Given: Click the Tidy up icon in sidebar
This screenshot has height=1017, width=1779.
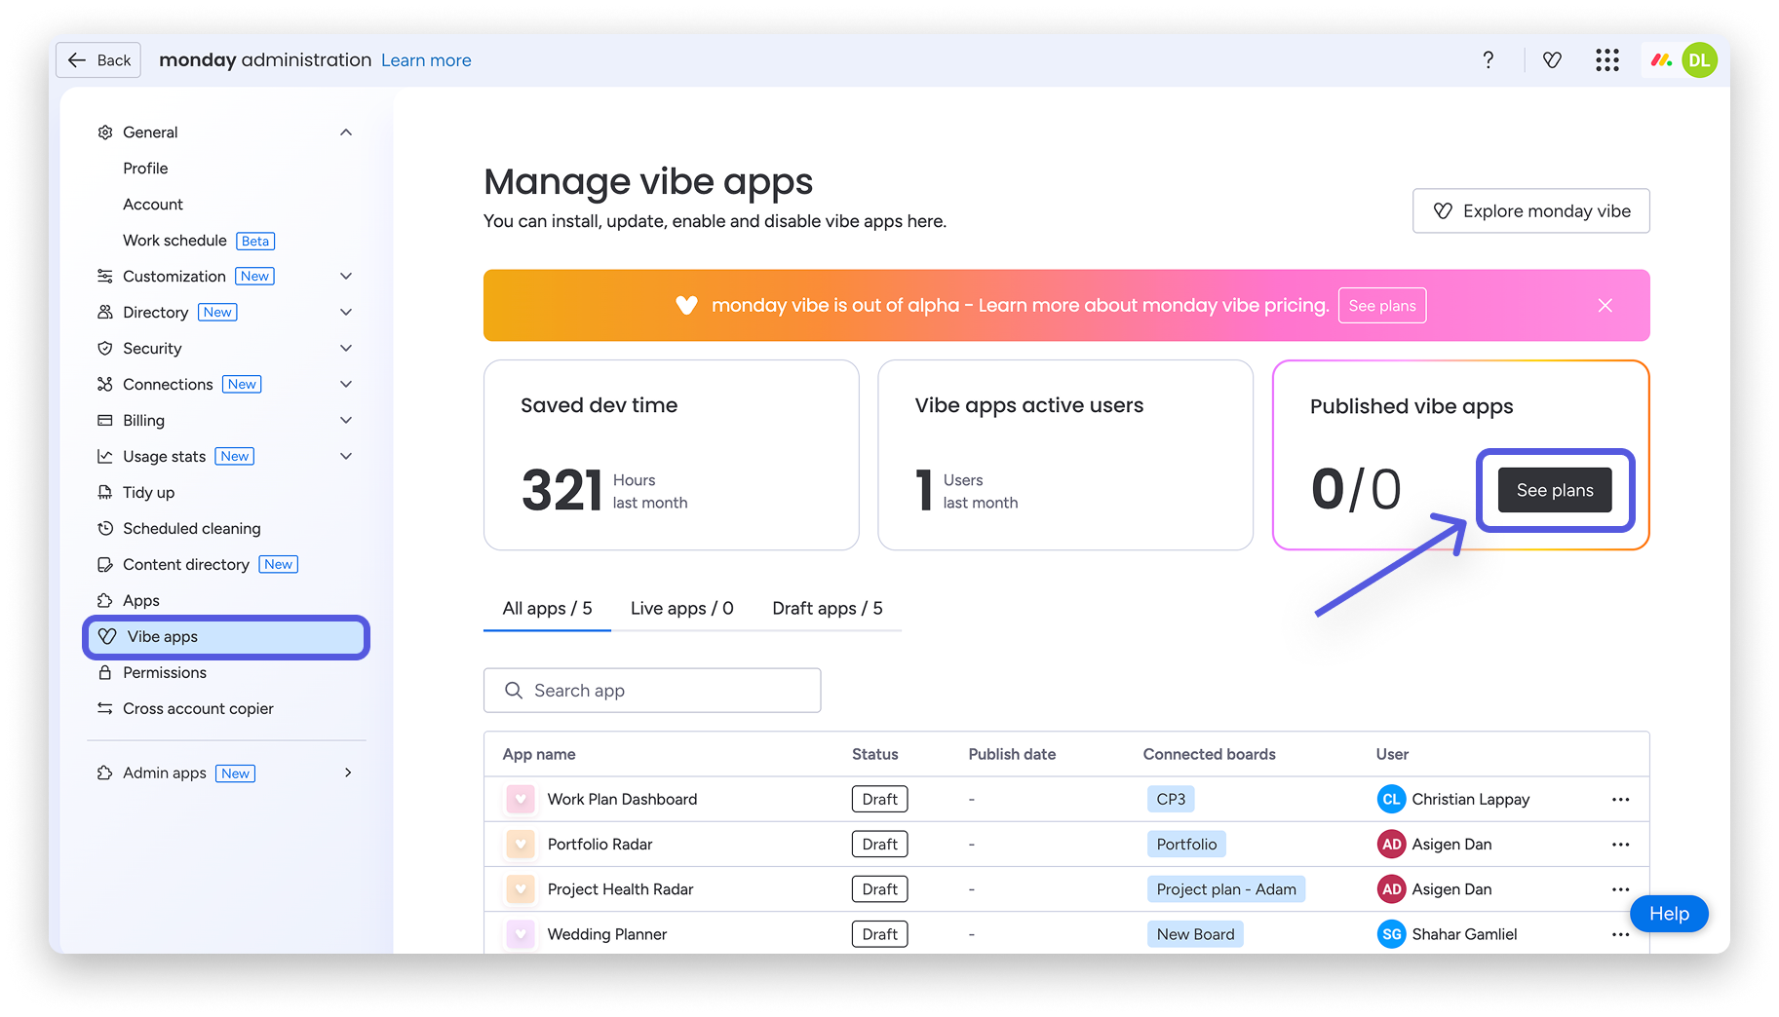Looking at the screenshot, I should click(105, 492).
